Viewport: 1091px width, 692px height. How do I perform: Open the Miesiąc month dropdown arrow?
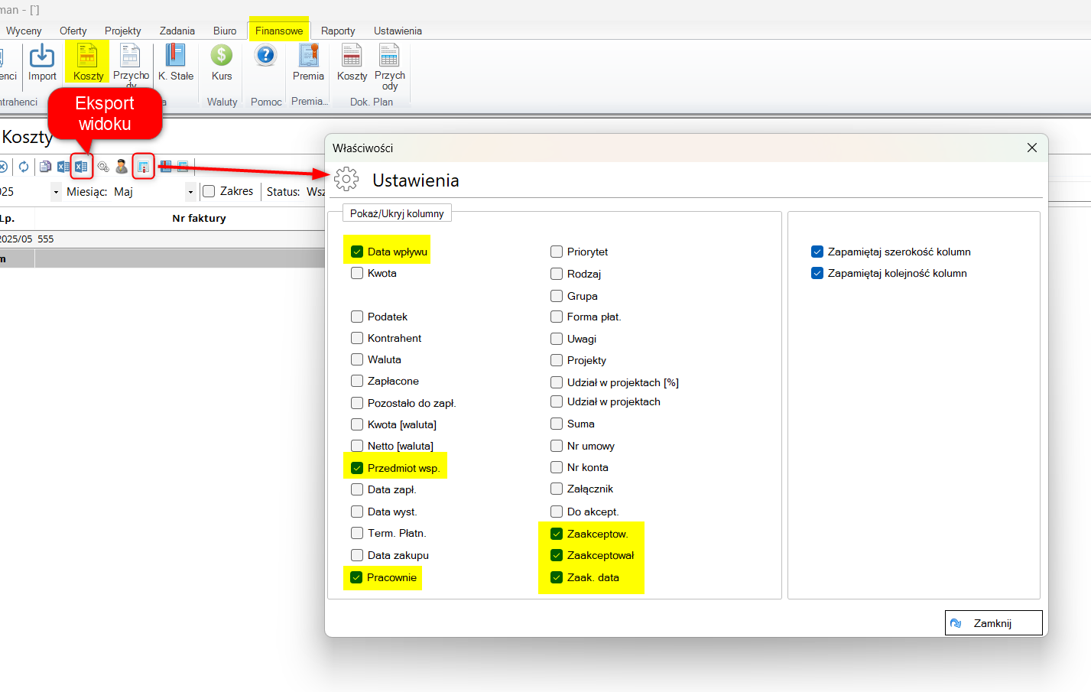[190, 192]
